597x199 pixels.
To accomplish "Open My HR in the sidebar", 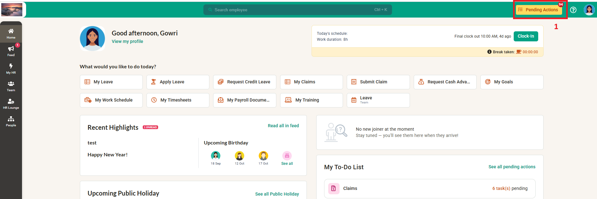I will [11, 69].
